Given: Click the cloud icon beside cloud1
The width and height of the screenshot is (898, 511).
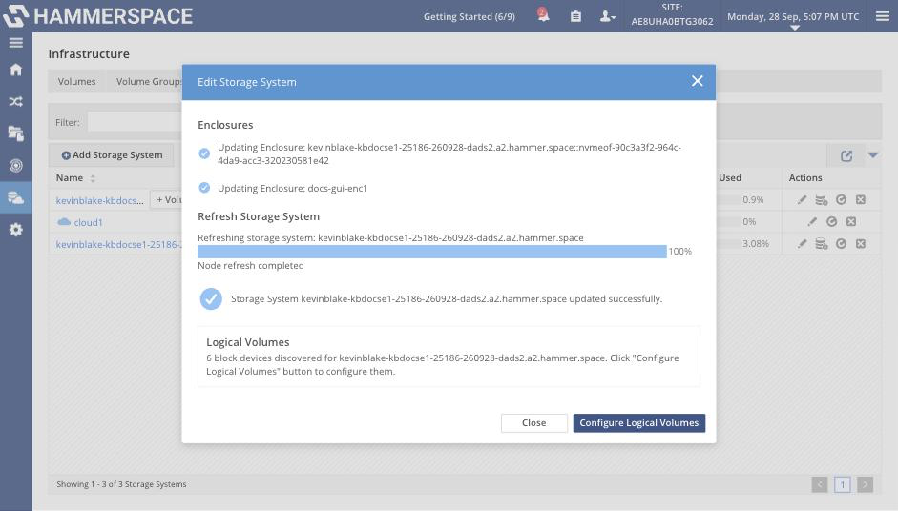Looking at the screenshot, I should 64,221.
